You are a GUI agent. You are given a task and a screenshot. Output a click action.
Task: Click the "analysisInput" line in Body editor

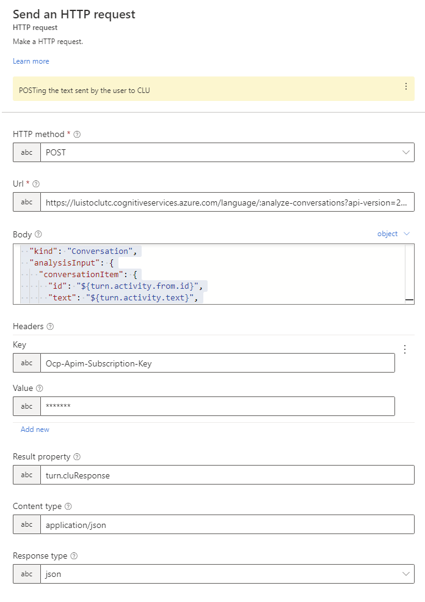point(71,263)
